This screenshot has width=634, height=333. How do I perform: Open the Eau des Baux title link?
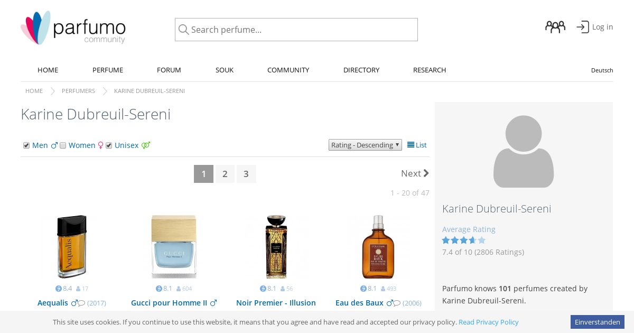coord(359,303)
